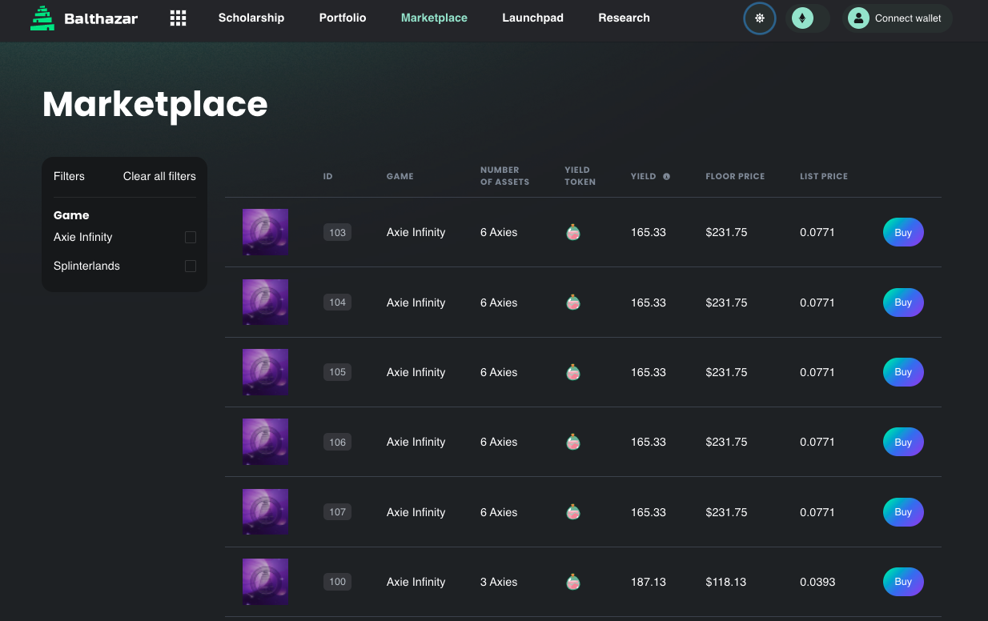Click the Axie Infinity filter label
The height and width of the screenshot is (621, 988).
tap(83, 237)
